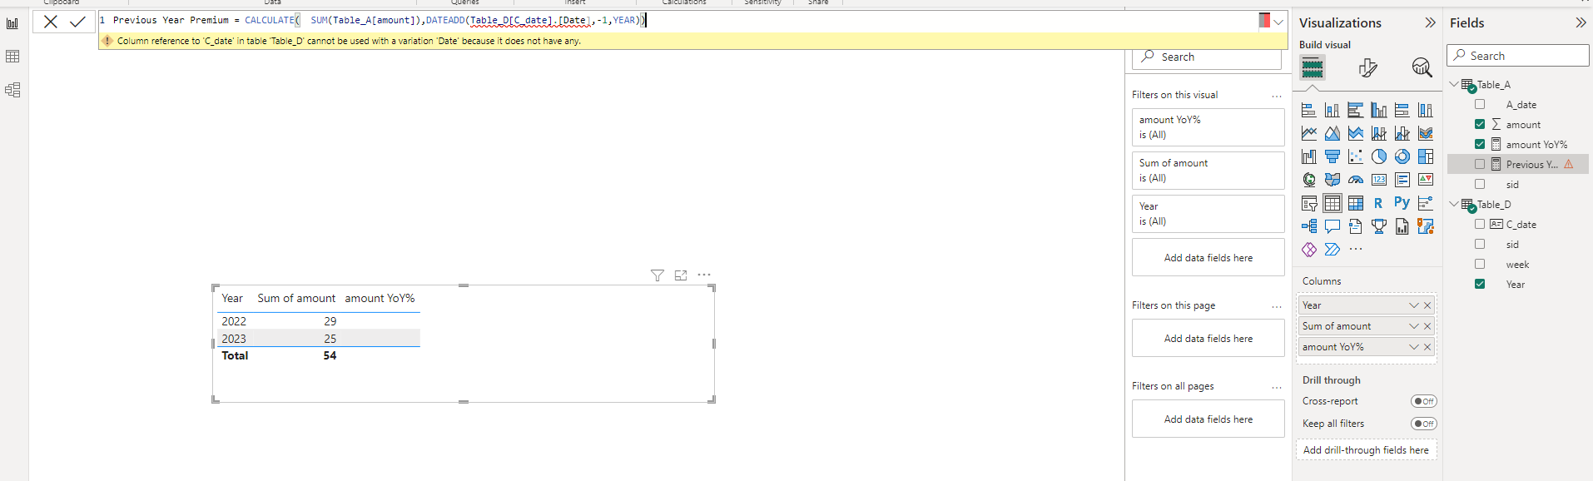Collapse the Table_A tree node
This screenshot has height=481, width=1593.
[1454, 85]
